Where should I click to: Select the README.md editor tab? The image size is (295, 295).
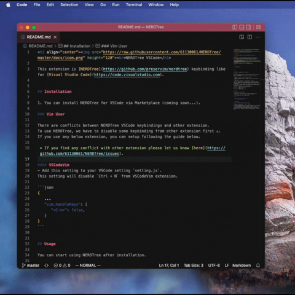tap(39, 37)
